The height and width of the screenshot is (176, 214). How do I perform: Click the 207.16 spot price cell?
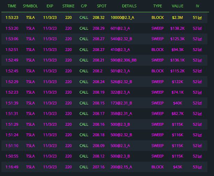click(98, 167)
